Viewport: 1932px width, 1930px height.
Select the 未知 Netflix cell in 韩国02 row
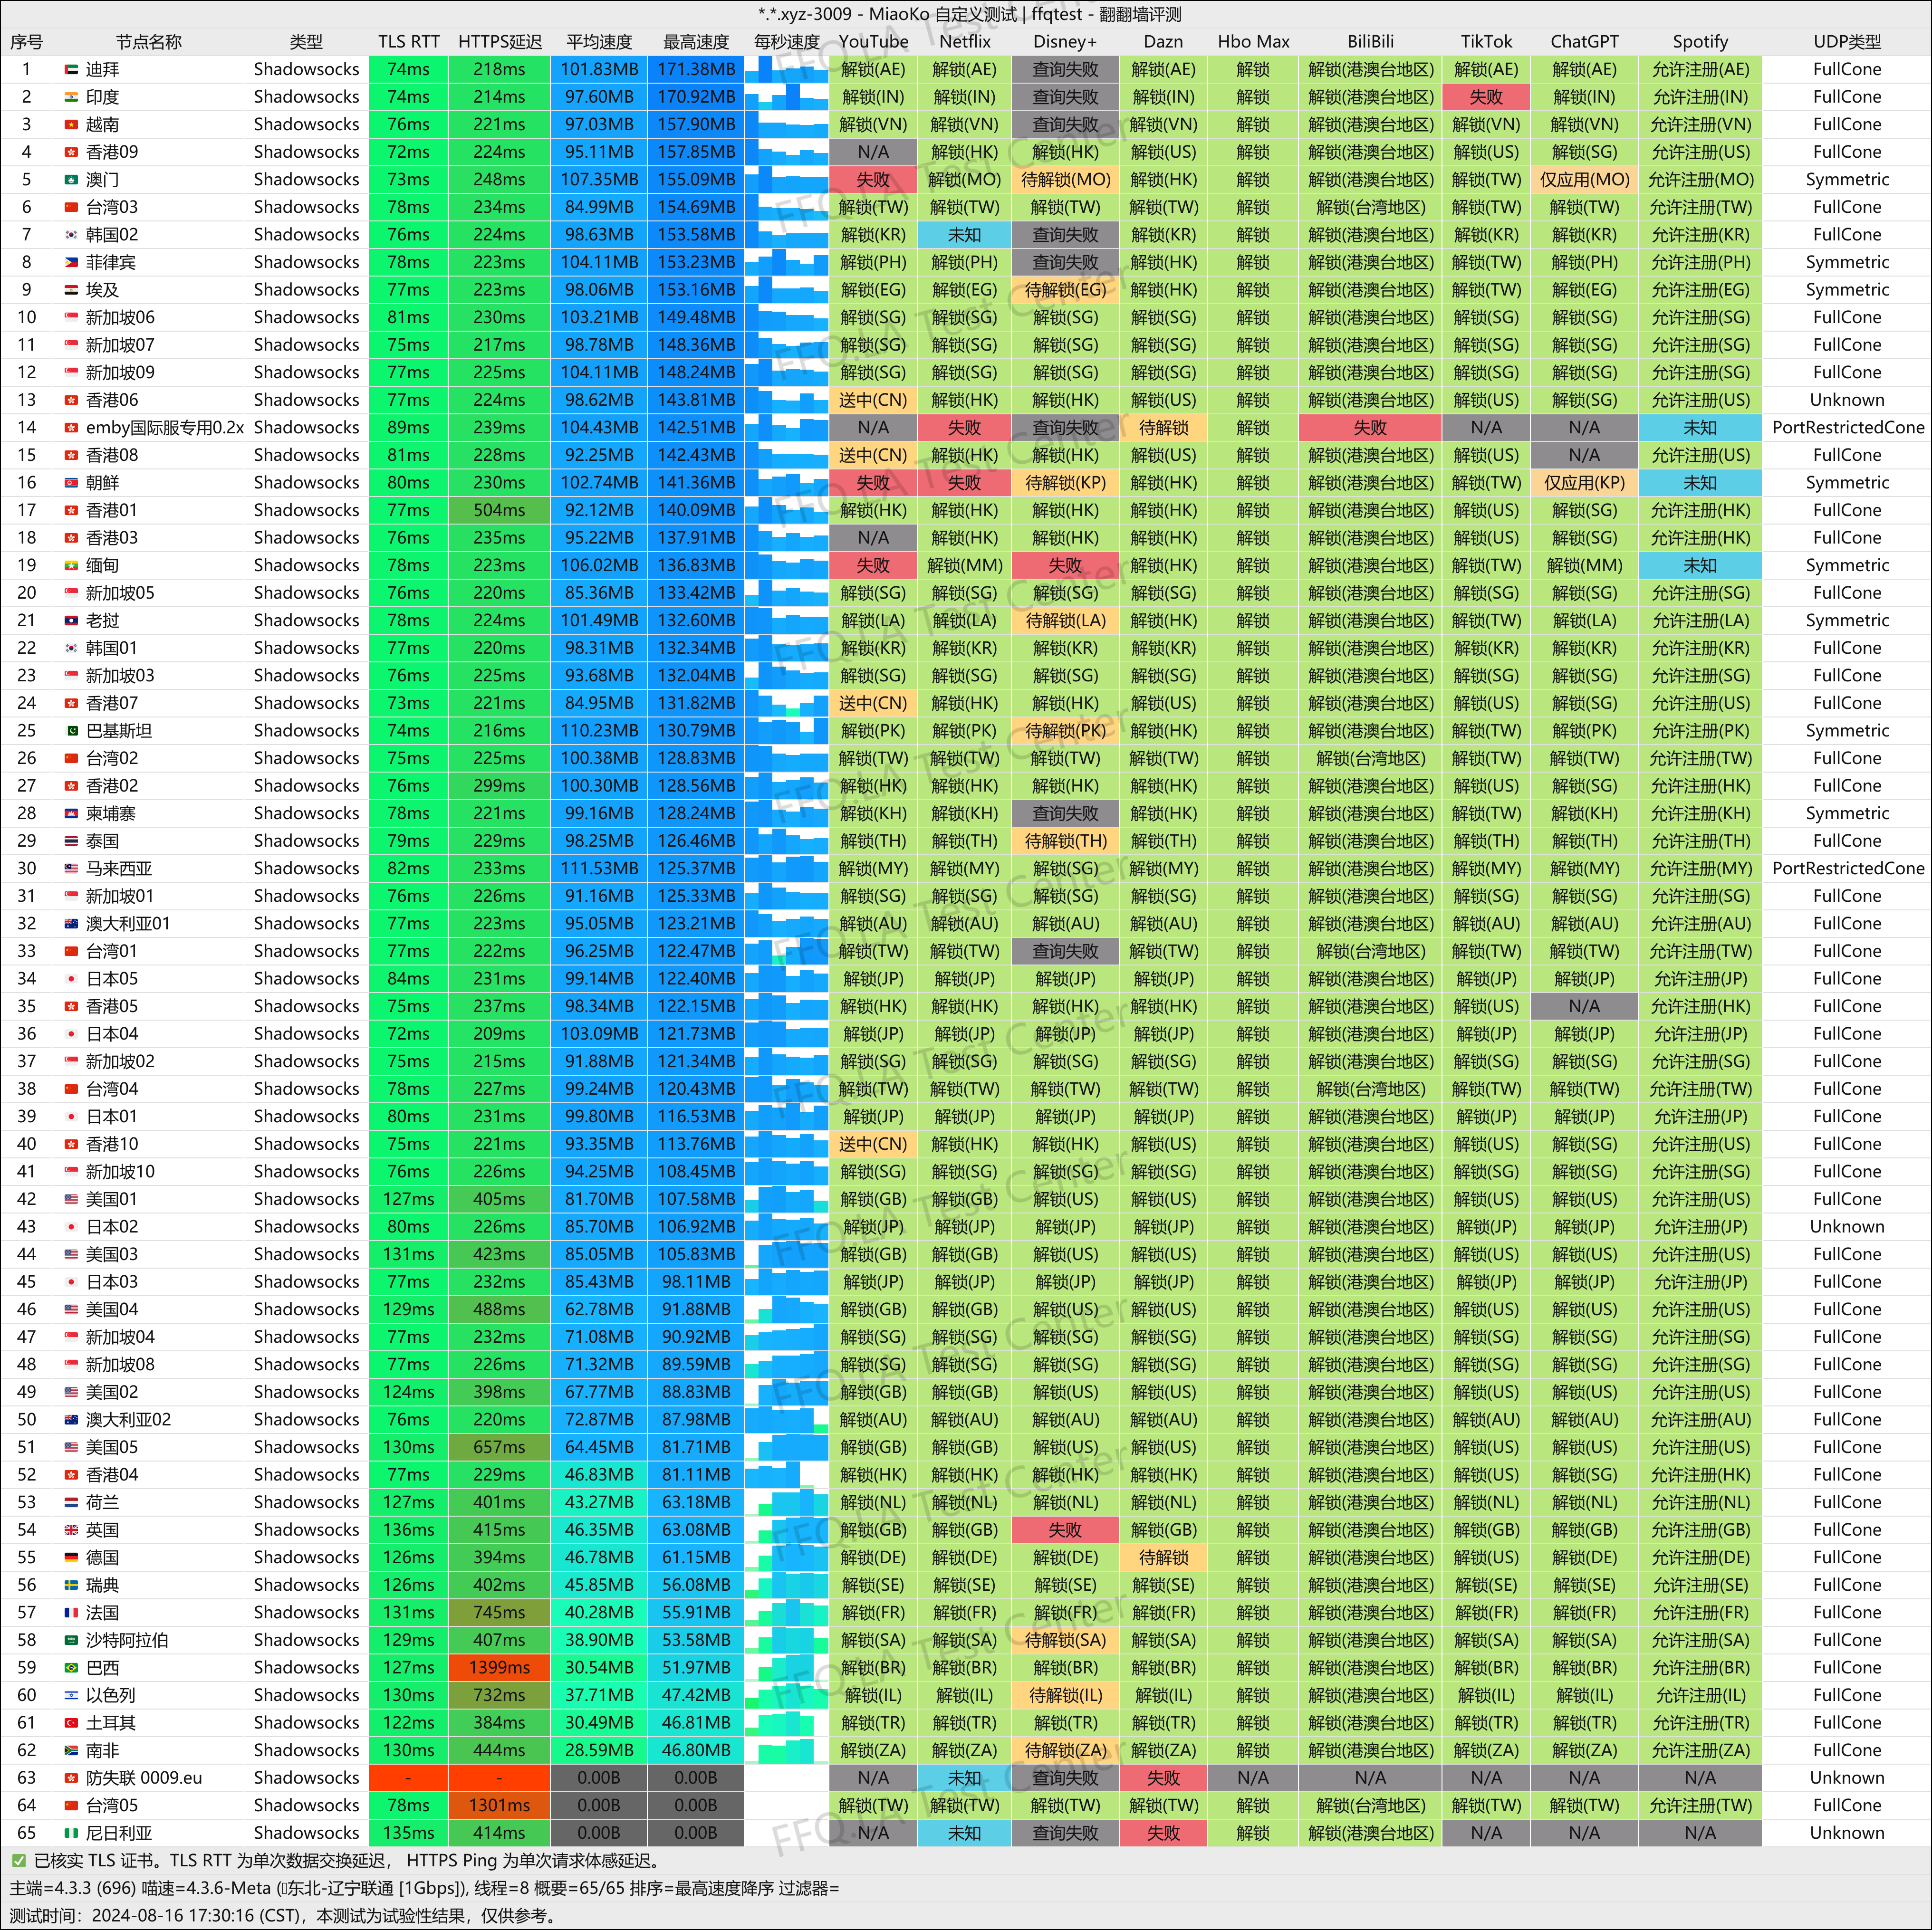(x=964, y=235)
